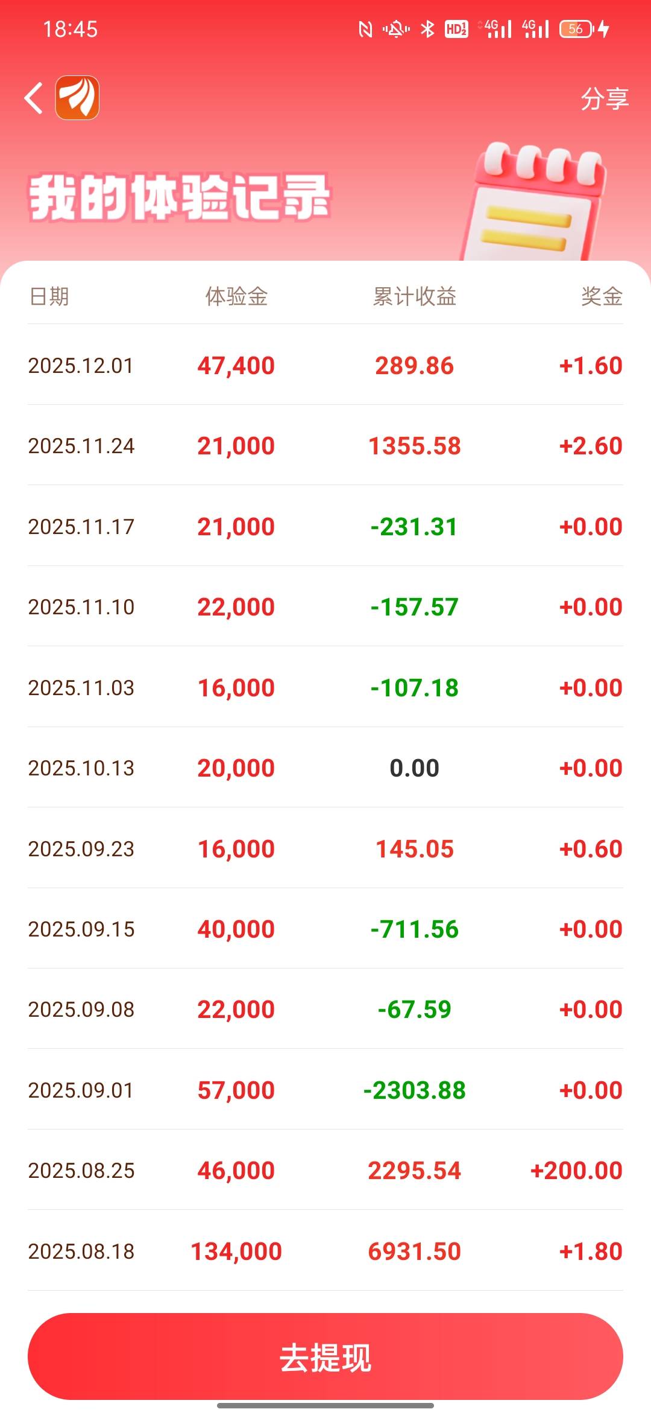Open the 2025.09.01 record date
This screenshot has height=1412, width=651.
[x=81, y=1090]
